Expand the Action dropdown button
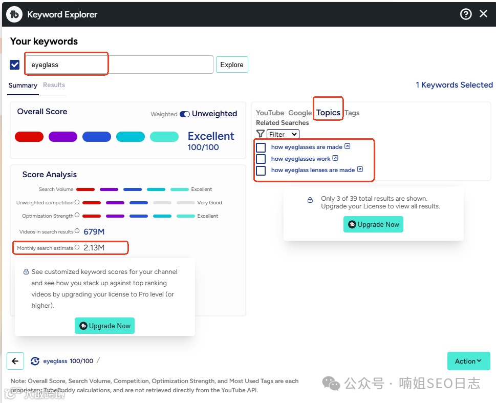This screenshot has width=496, height=403. pyautogui.click(x=468, y=361)
